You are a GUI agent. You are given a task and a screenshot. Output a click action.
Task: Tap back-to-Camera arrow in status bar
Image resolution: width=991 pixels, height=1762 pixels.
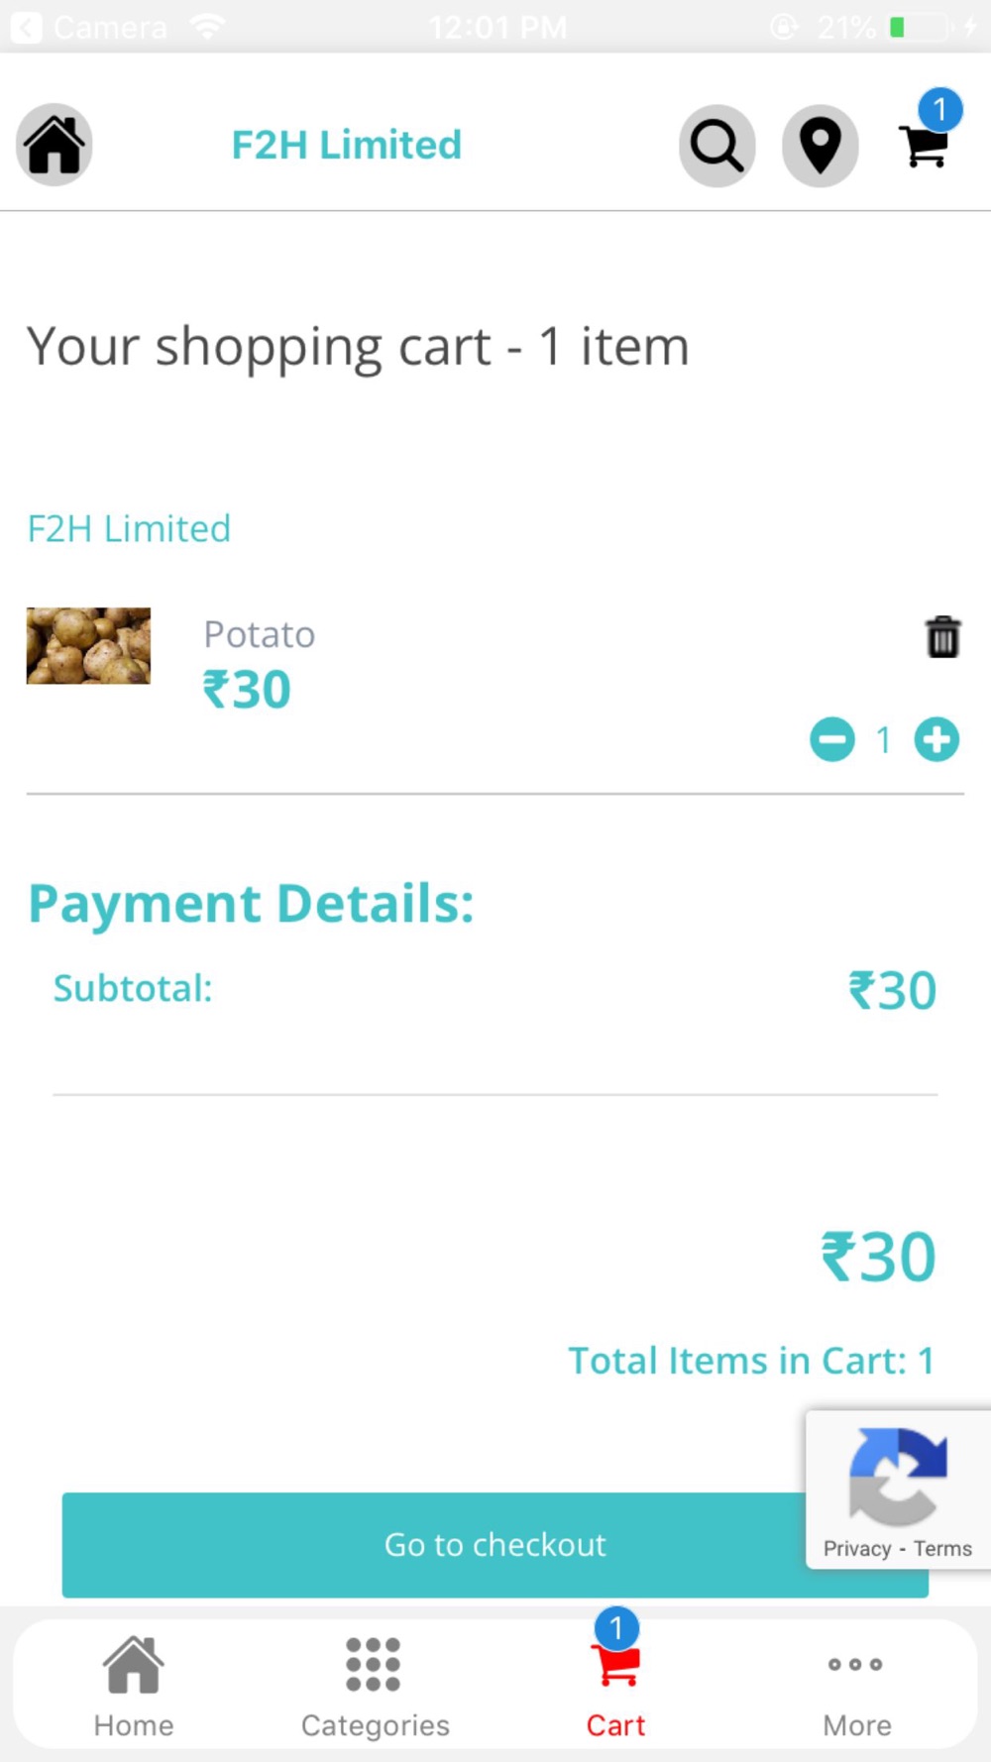coord(26,27)
